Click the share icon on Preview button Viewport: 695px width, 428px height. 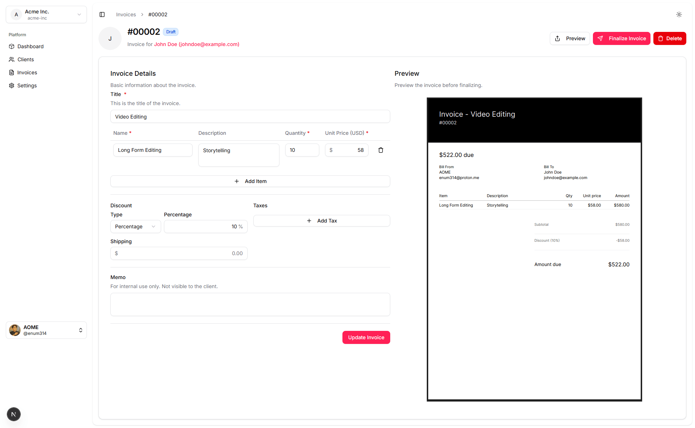tap(557, 38)
